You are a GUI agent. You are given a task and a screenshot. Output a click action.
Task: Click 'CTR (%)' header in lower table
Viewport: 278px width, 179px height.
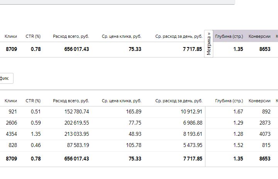[33, 101]
